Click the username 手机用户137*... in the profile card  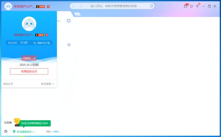point(24,35)
